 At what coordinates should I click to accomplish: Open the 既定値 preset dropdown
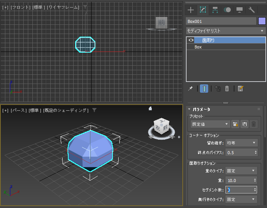(x=210, y=124)
